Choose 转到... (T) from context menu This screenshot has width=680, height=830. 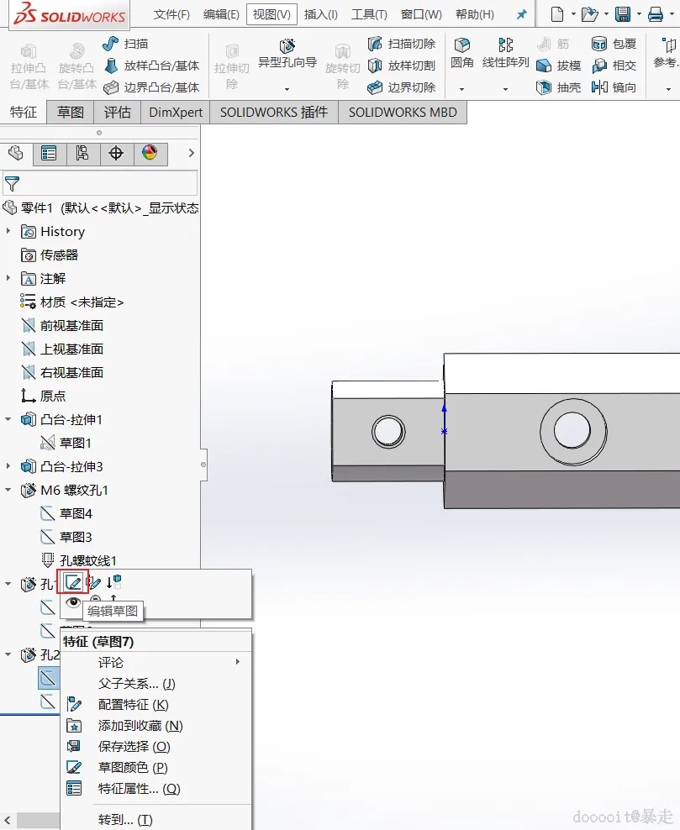coord(156,819)
